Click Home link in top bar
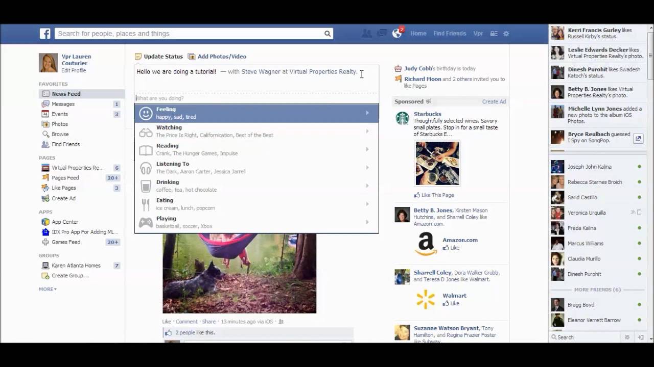The width and height of the screenshot is (654, 367). [x=418, y=34]
